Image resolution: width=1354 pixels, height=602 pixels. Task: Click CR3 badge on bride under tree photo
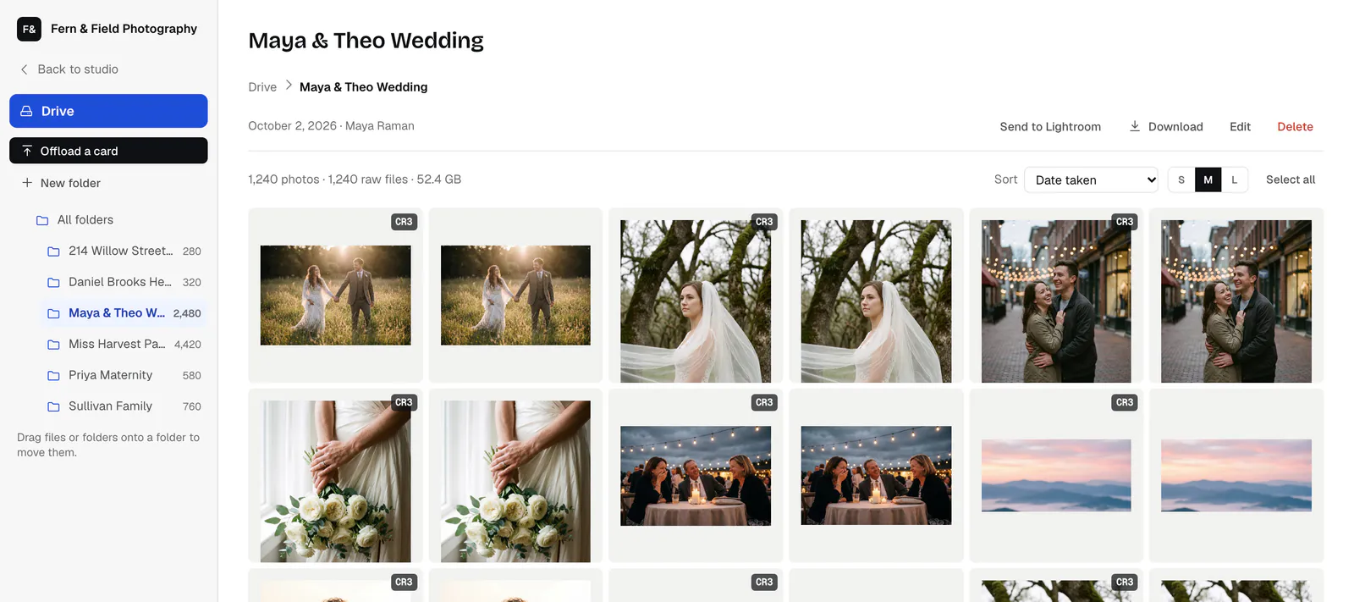coord(764,222)
